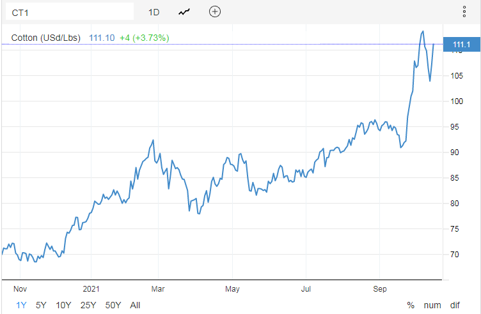This screenshot has height=314, width=481.
Task: Click the Cotton (USd/Lbs) series title
Action: 46,38
